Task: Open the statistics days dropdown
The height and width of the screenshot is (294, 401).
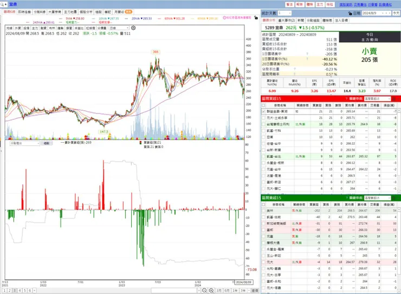Action: coord(284,13)
